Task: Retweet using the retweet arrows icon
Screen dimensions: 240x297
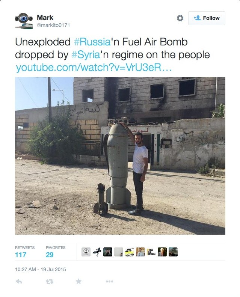Action: [x=50, y=282]
